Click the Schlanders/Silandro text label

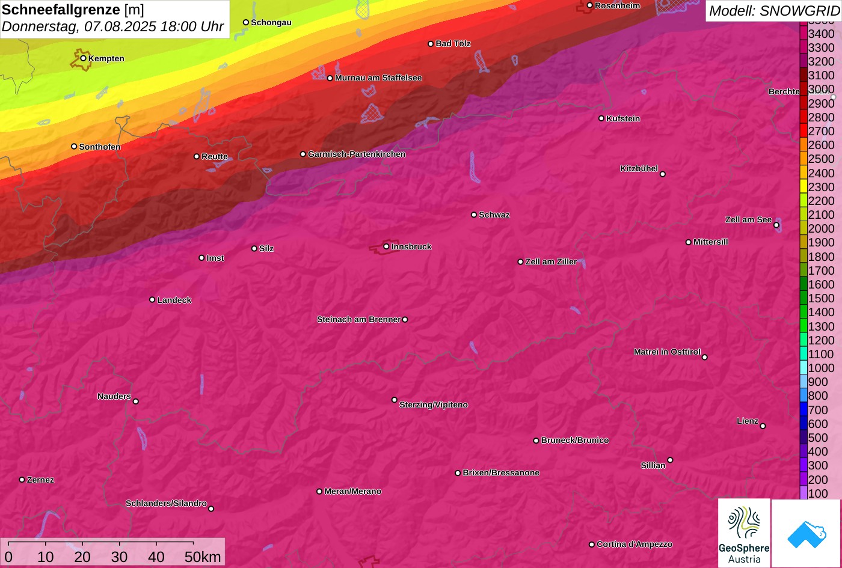coord(166,504)
